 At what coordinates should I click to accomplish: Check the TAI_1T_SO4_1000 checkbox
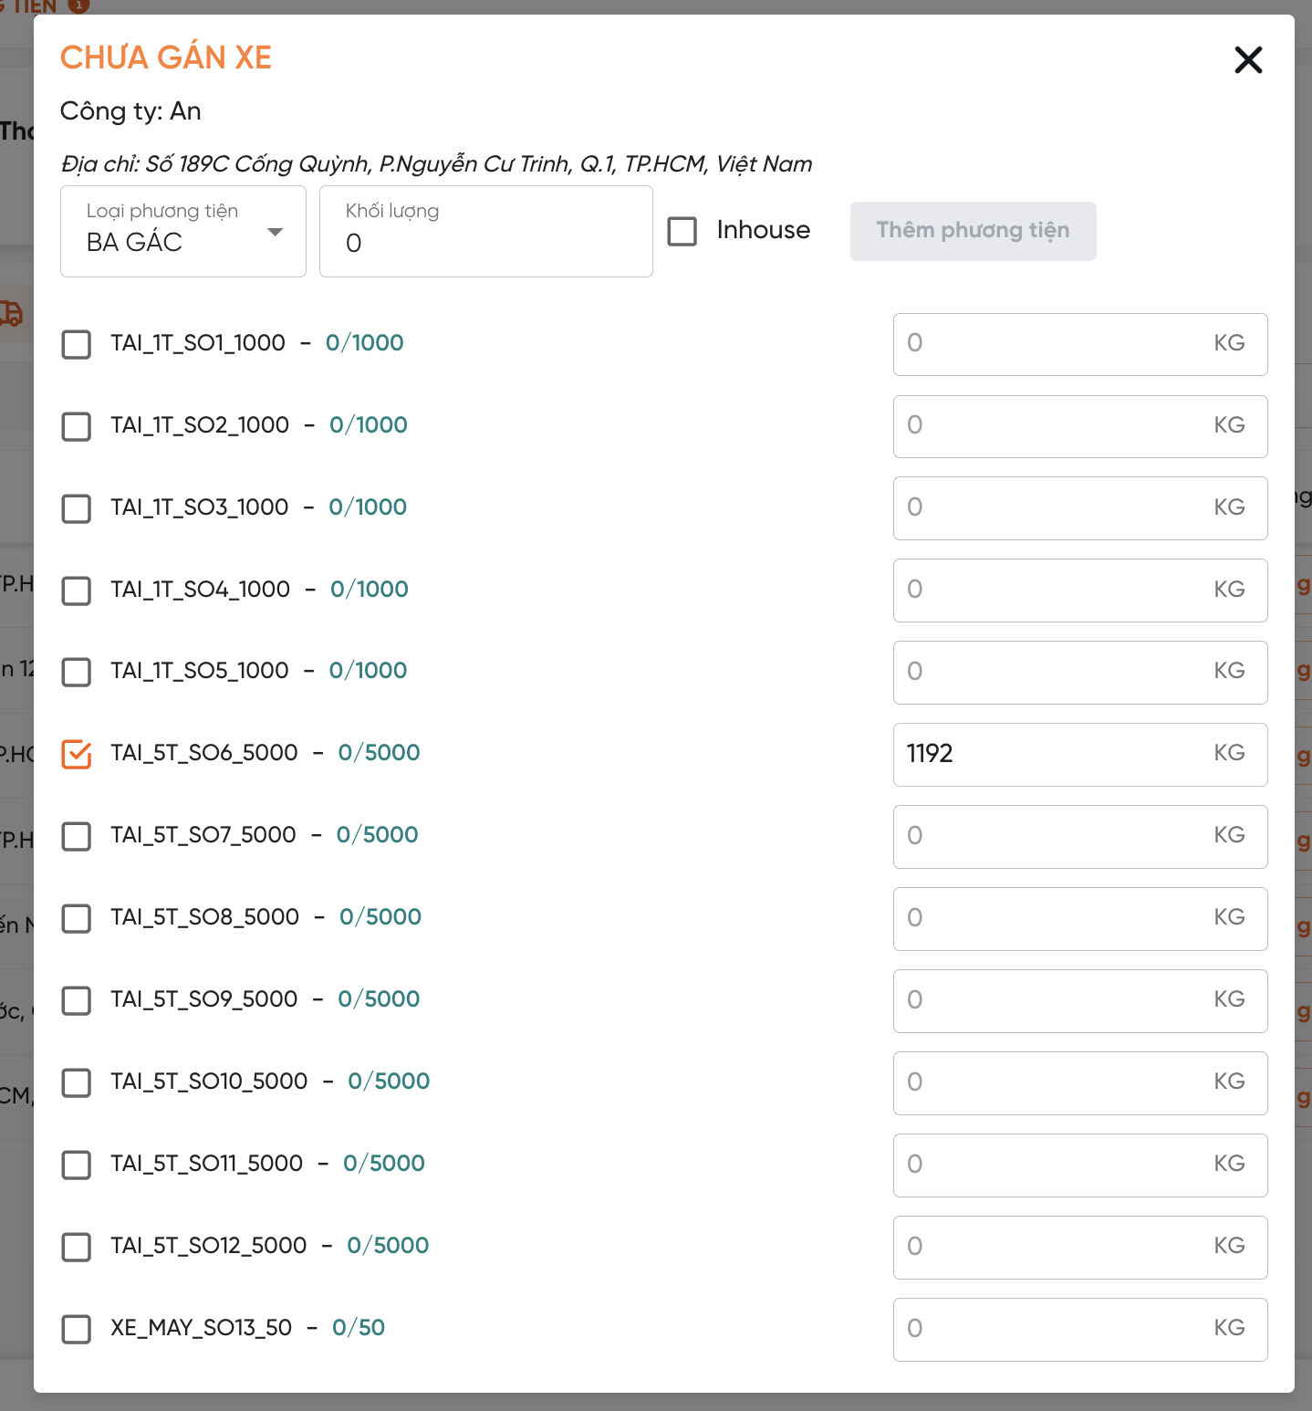77,591
